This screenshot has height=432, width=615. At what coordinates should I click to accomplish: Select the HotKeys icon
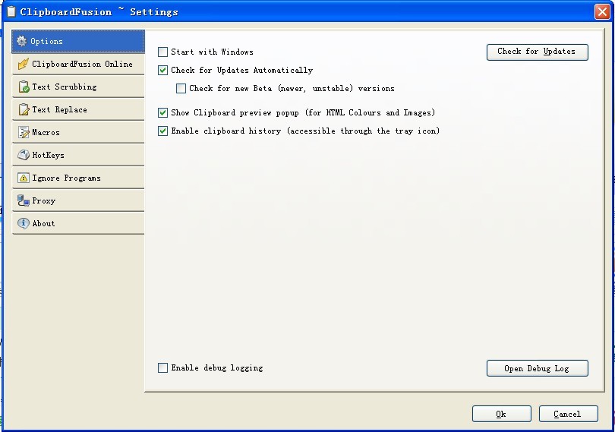click(x=23, y=156)
